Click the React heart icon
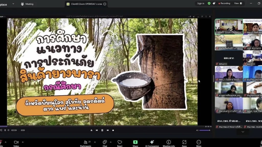 pyautogui.click(x=120, y=143)
